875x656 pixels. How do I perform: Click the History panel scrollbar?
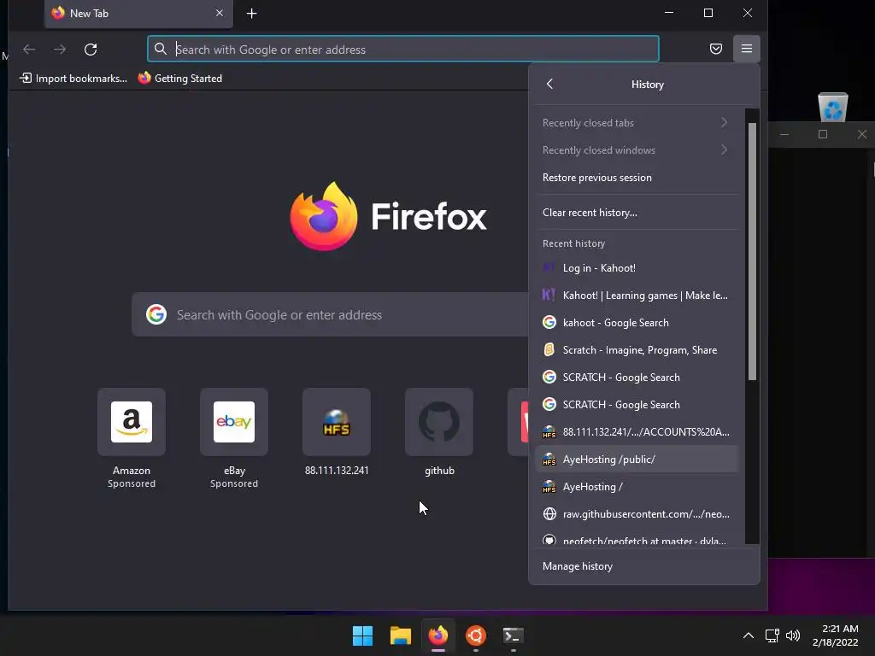[x=752, y=252]
